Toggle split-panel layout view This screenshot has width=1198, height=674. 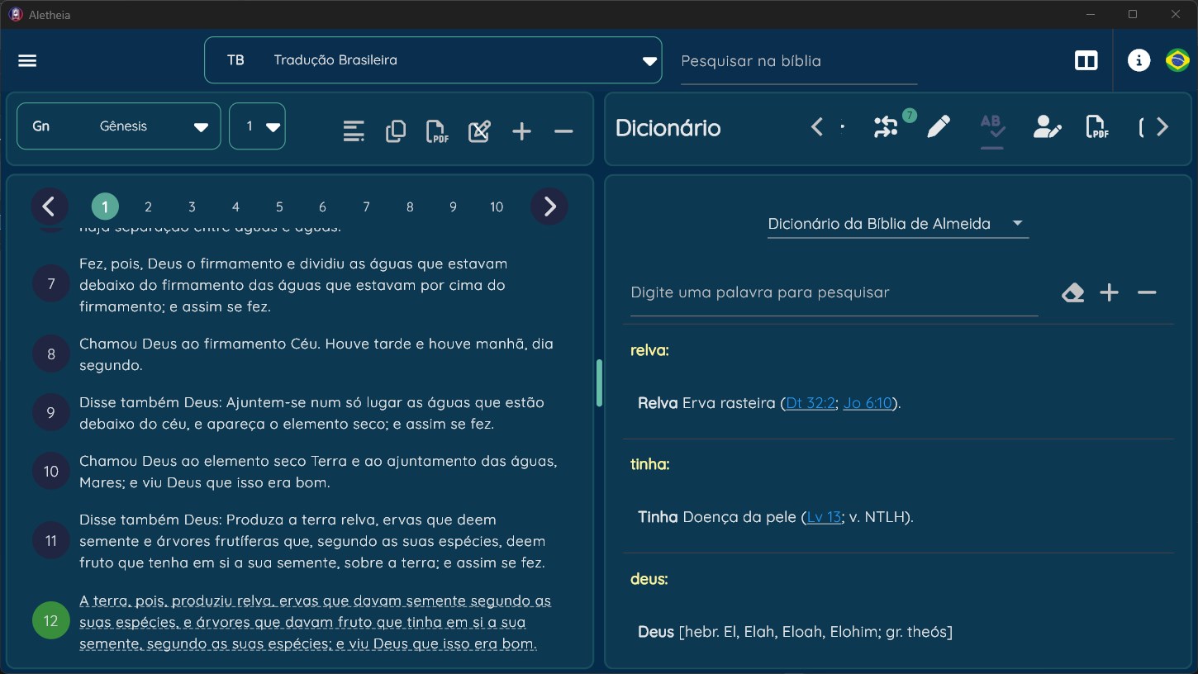pyautogui.click(x=1086, y=60)
